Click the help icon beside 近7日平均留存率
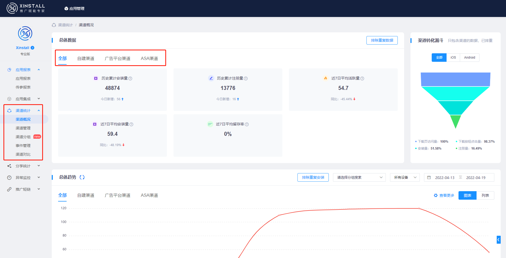The height and width of the screenshot is (258, 506). [x=247, y=124]
